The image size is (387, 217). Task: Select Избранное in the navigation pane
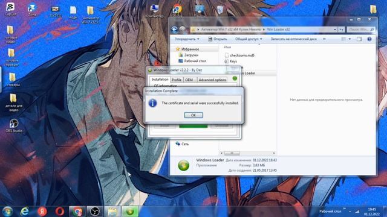[x=190, y=49]
